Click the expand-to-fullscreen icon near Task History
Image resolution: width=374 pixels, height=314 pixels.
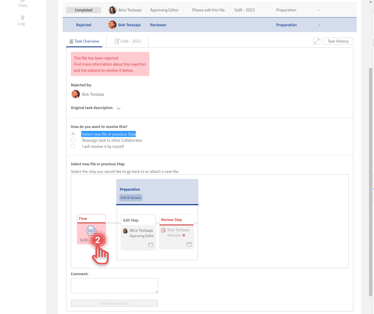pos(317,41)
